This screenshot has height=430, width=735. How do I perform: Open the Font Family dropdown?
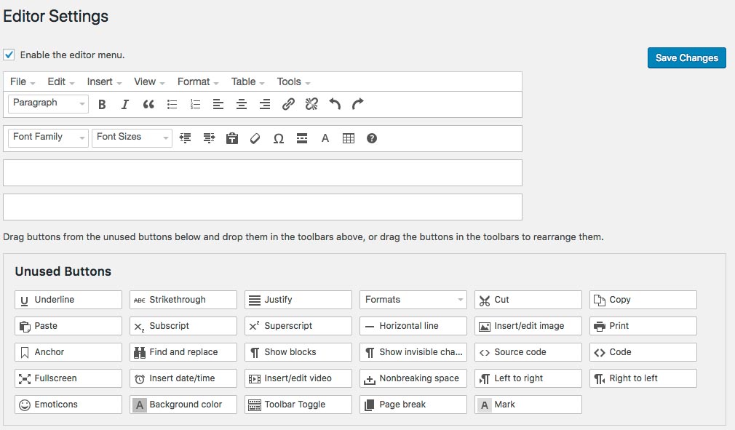[x=48, y=138]
